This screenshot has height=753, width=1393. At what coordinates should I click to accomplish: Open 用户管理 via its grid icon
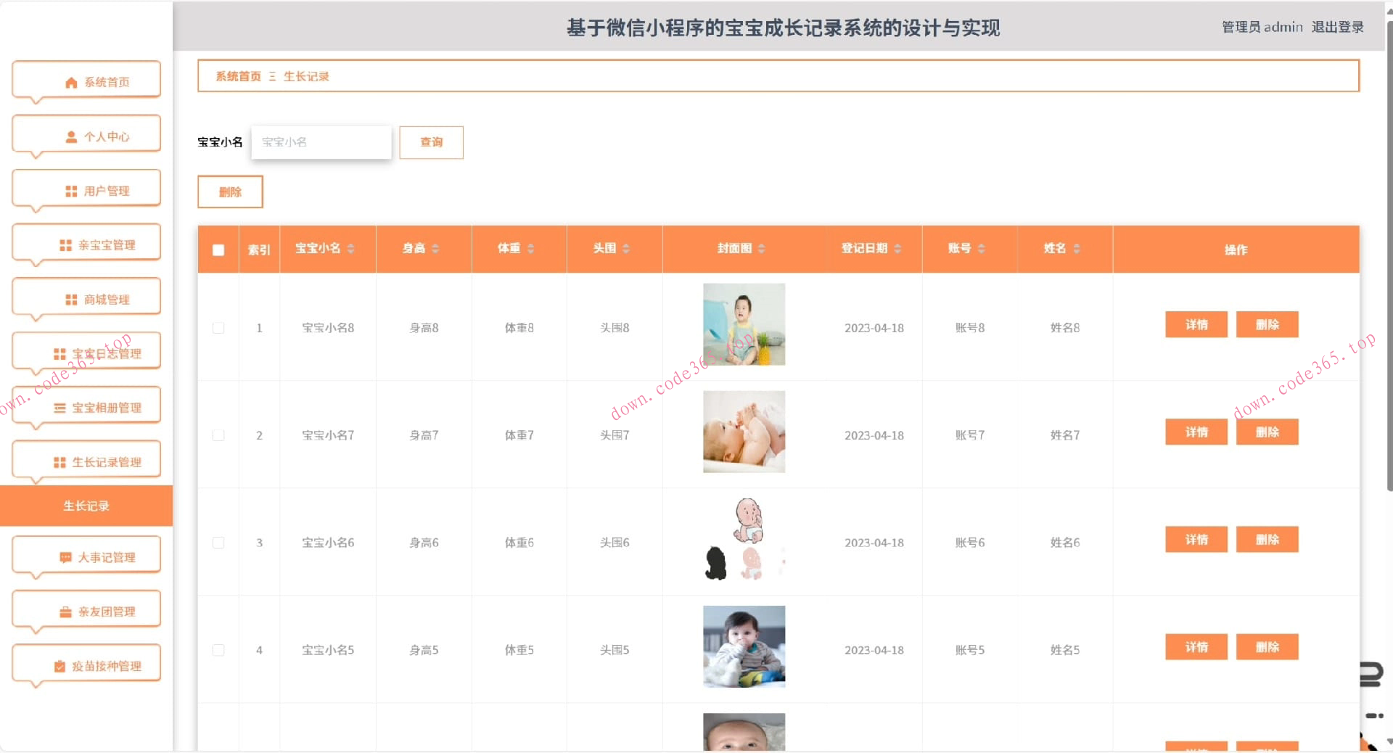tap(70, 190)
